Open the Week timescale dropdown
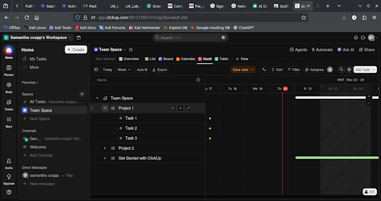Screen dimensions: 381x201 124,70
